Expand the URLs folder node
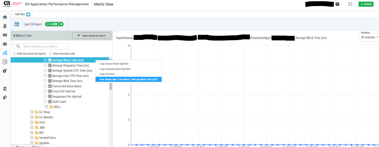 pyautogui.click(x=46, y=107)
